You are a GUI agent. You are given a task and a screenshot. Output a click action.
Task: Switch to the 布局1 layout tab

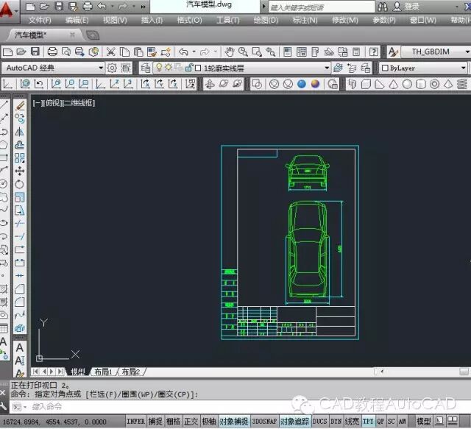103,372
